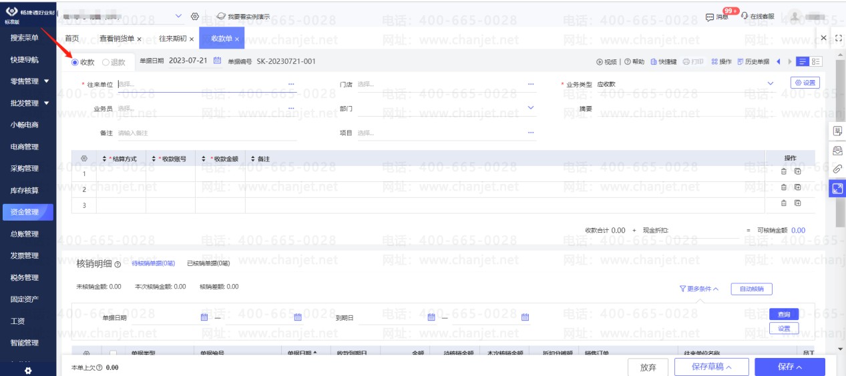This screenshot has width=846, height=376.
Task: Click the 设置 button near 业务类型
Action: click(805, 83)
